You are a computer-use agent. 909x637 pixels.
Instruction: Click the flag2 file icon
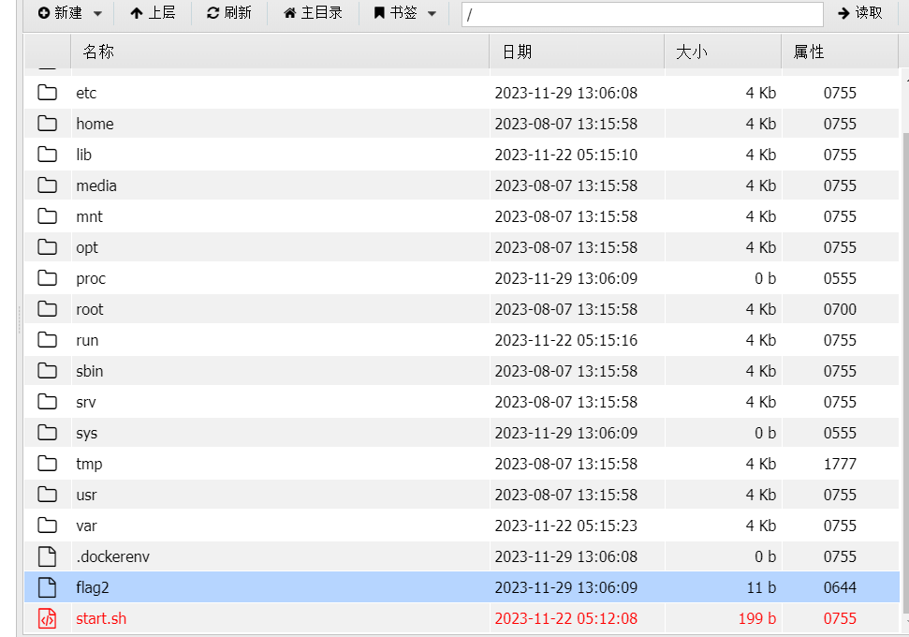[47, 587]
